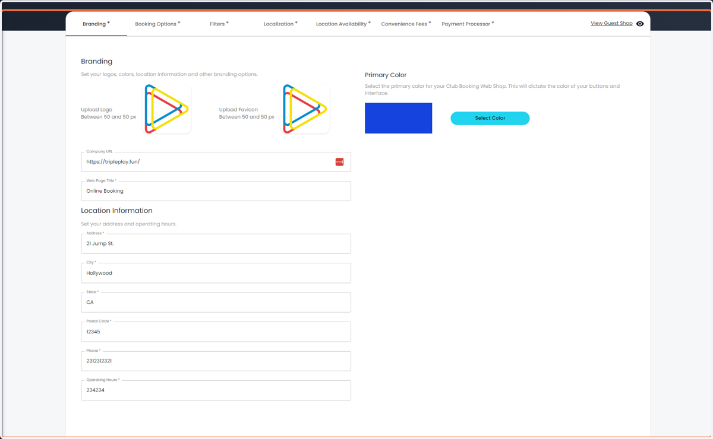Click the red password manager icon in Company URL
Viewport: 713px width, 439px height.
[x=339, y=162]
